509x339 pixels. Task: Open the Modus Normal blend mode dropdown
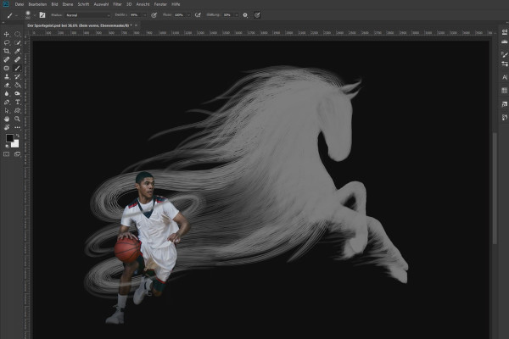click(x=87, y=15)
